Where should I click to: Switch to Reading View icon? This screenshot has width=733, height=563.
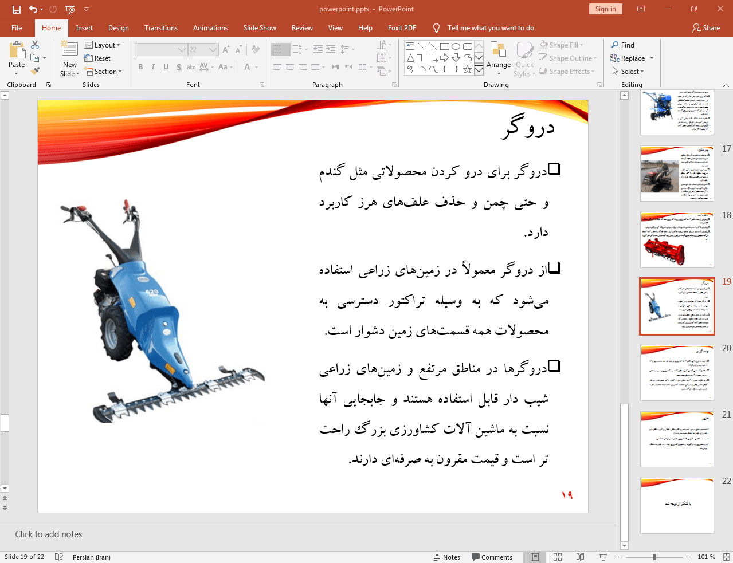pos(580,557)
